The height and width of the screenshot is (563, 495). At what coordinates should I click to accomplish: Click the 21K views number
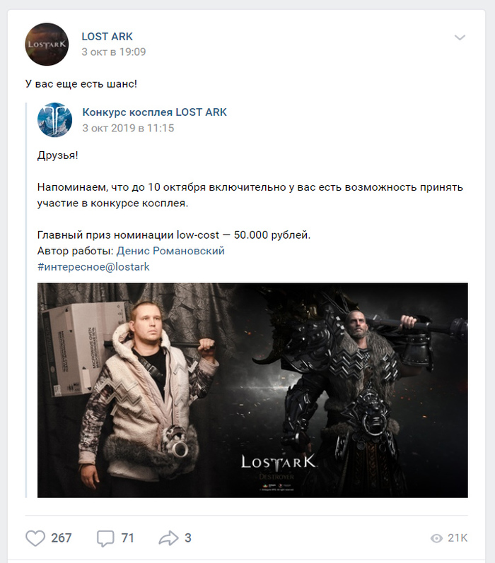[x=458, y=538]
